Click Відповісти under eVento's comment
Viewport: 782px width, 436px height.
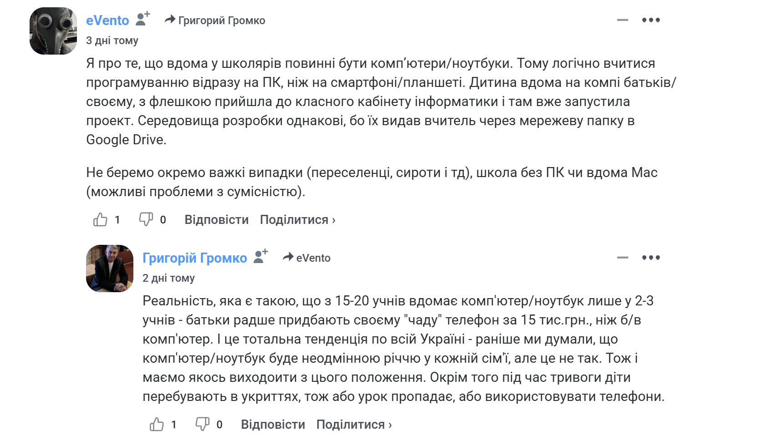pyautogui.click(x=216, y=220)
